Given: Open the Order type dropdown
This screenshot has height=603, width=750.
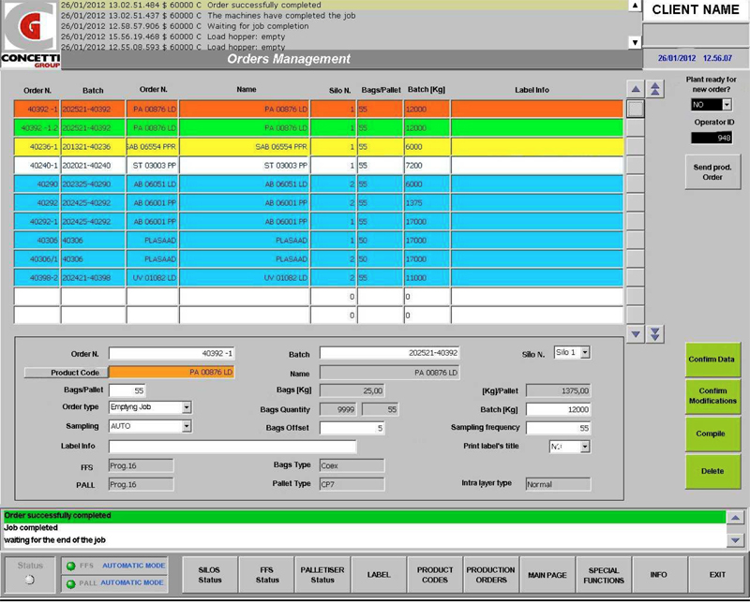Looking at the screenshot, I should (x=187, y=407).
